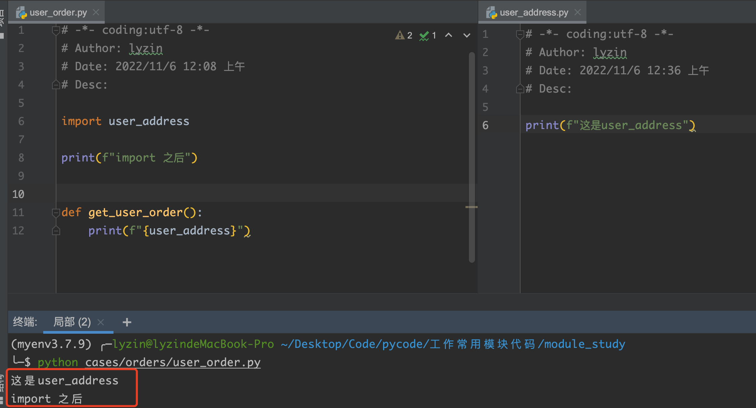Click the fold end marker at line 4 in user_order.py

(x=56, y=84)
